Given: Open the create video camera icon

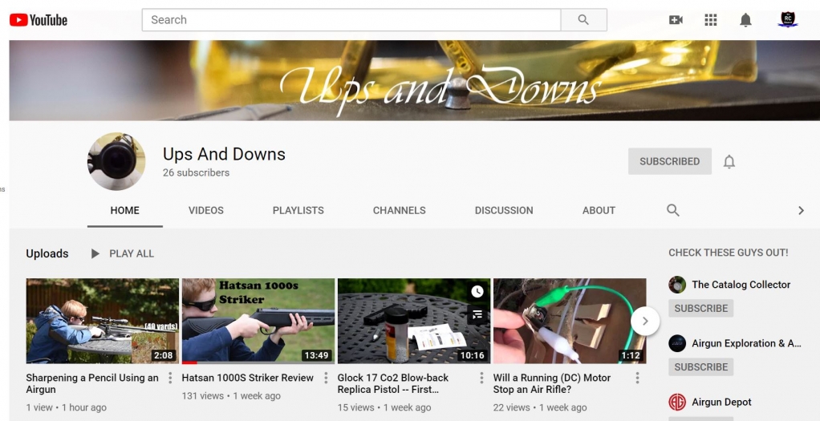Looking at the screenshot, I should 676,20.
